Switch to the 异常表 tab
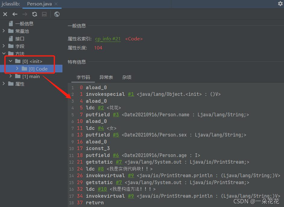Image resolution: width=284 pixels, height=207 pixels. coord(106,77)
